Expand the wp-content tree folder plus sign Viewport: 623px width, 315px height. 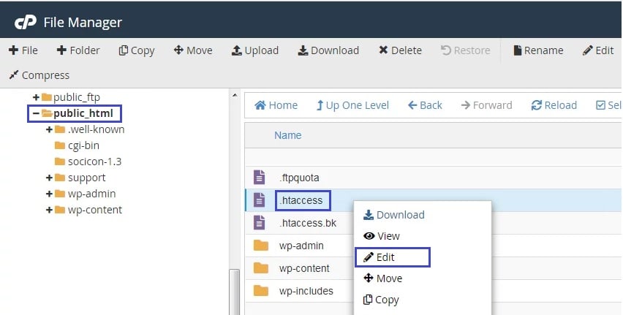[x=49, y=210]
